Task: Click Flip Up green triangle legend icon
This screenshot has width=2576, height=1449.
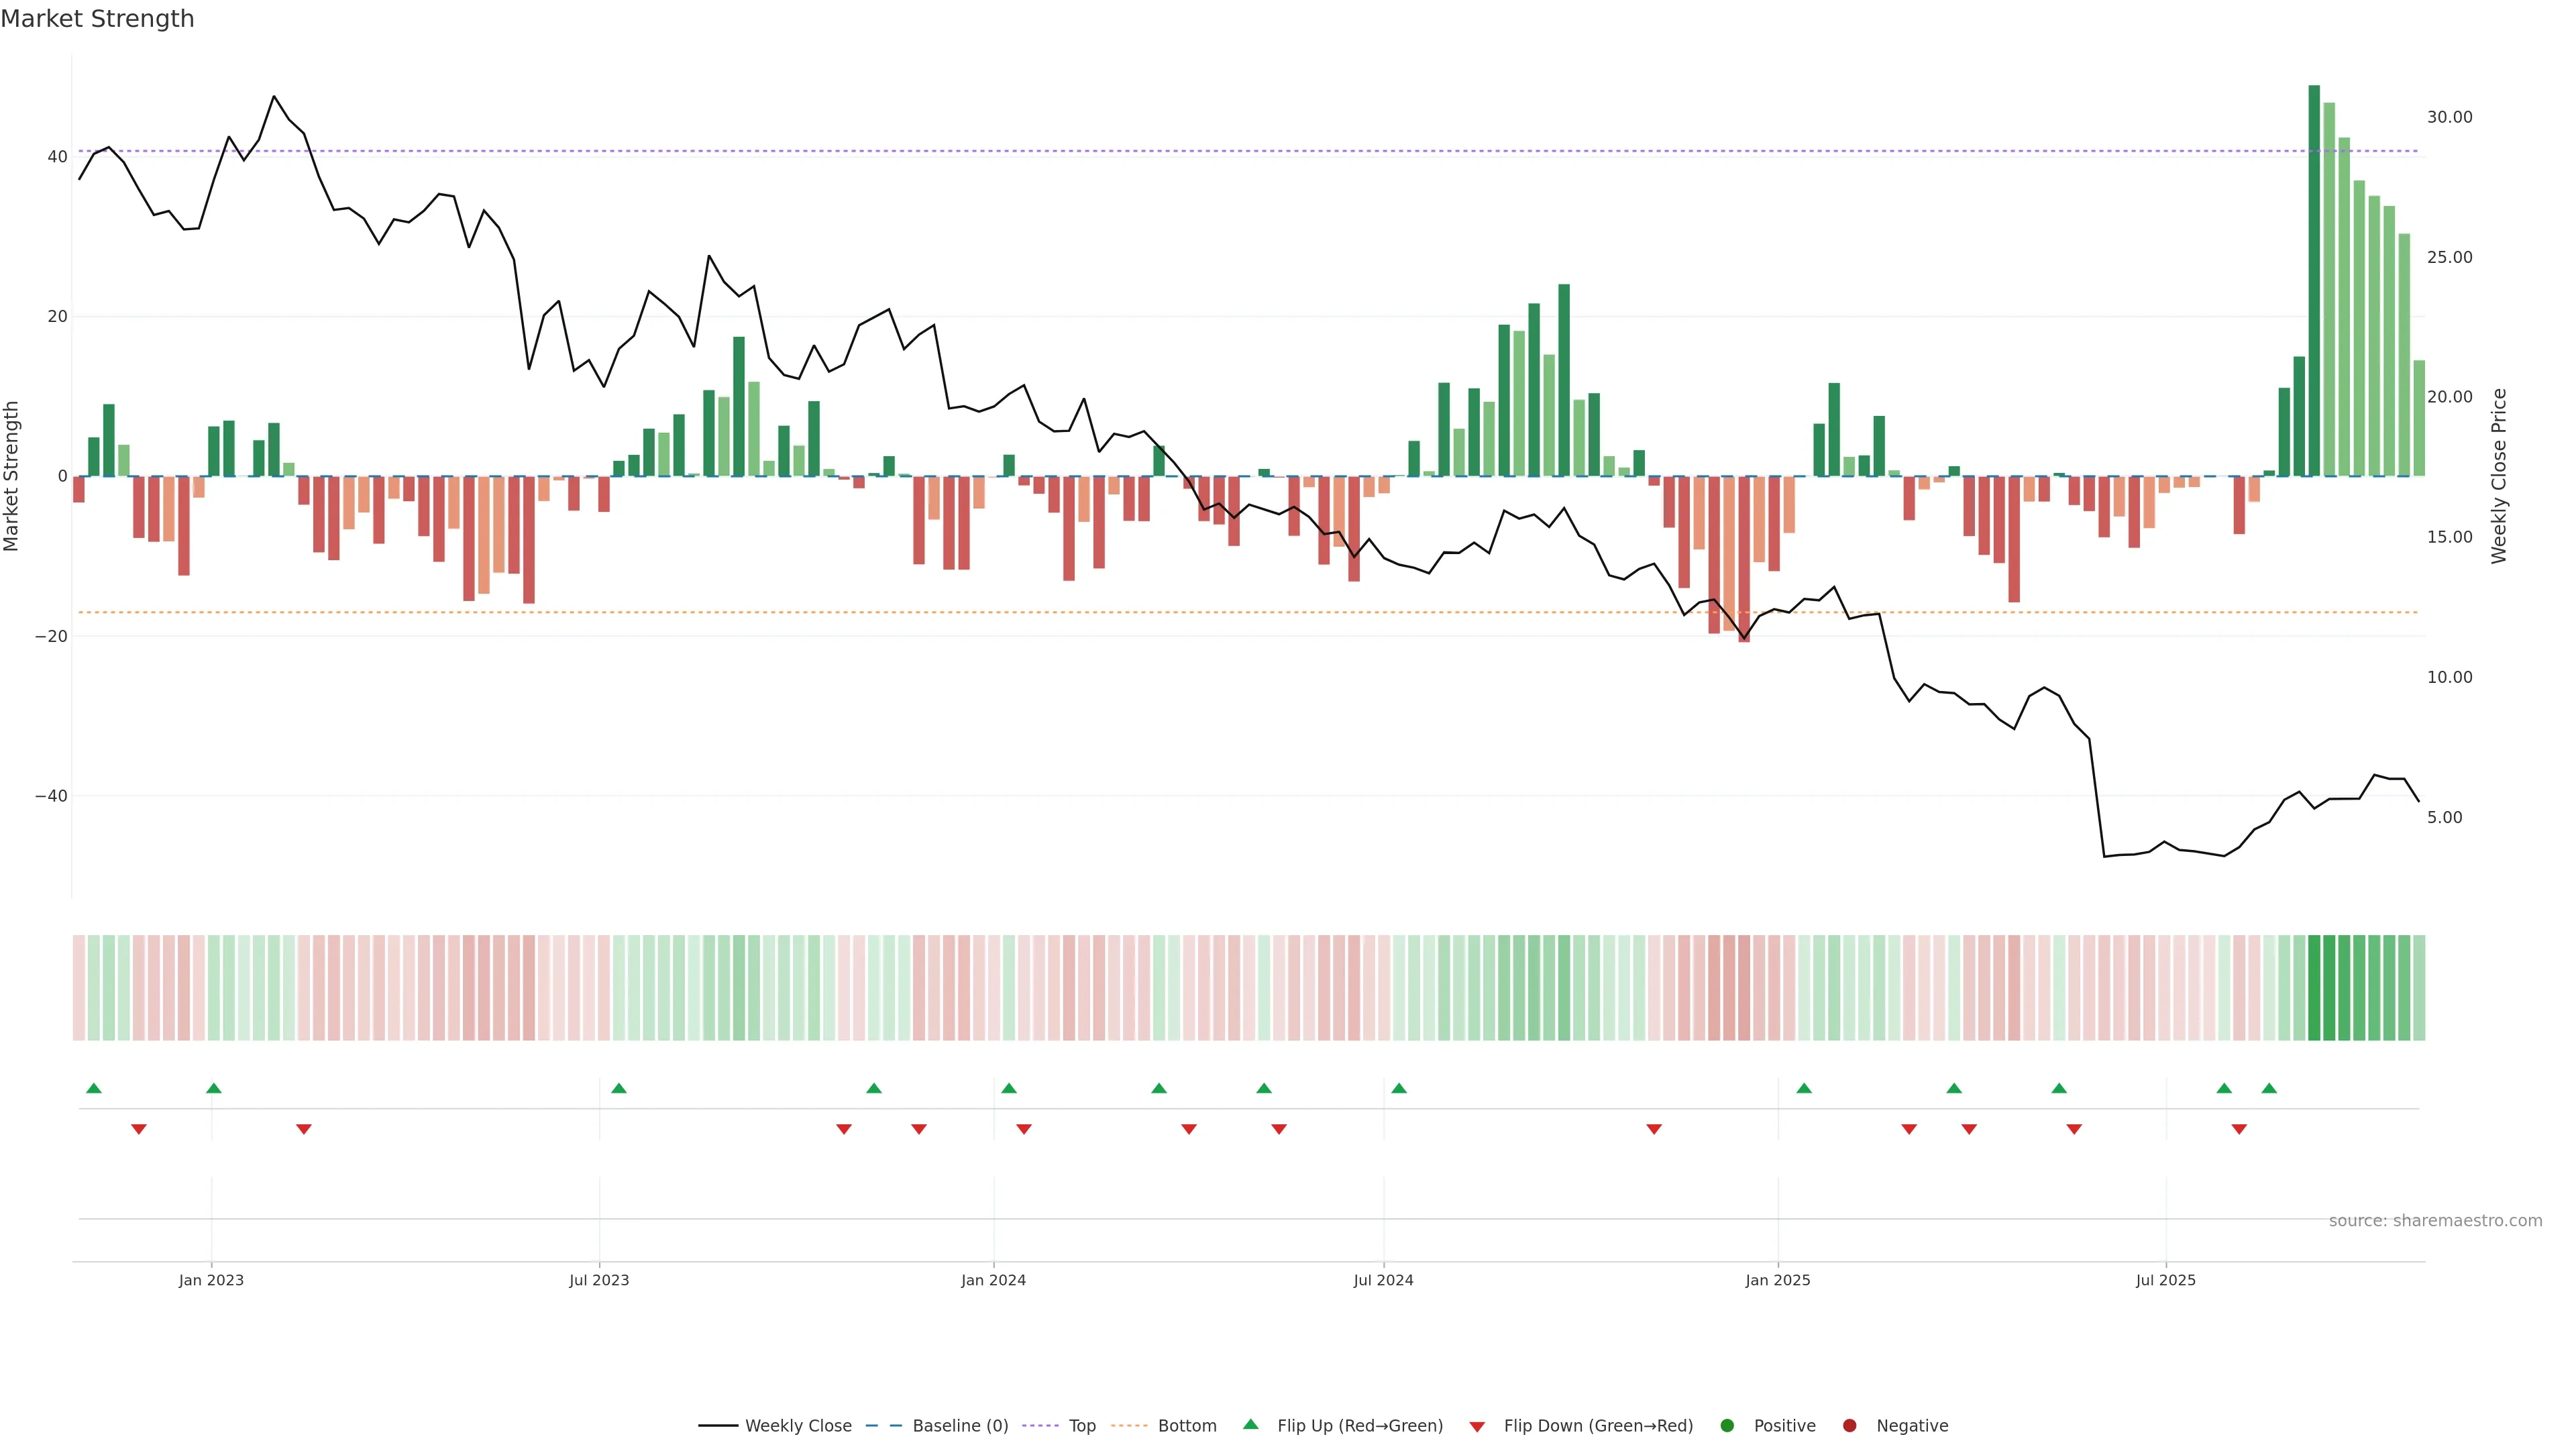Action: tap(1250, 1425)
